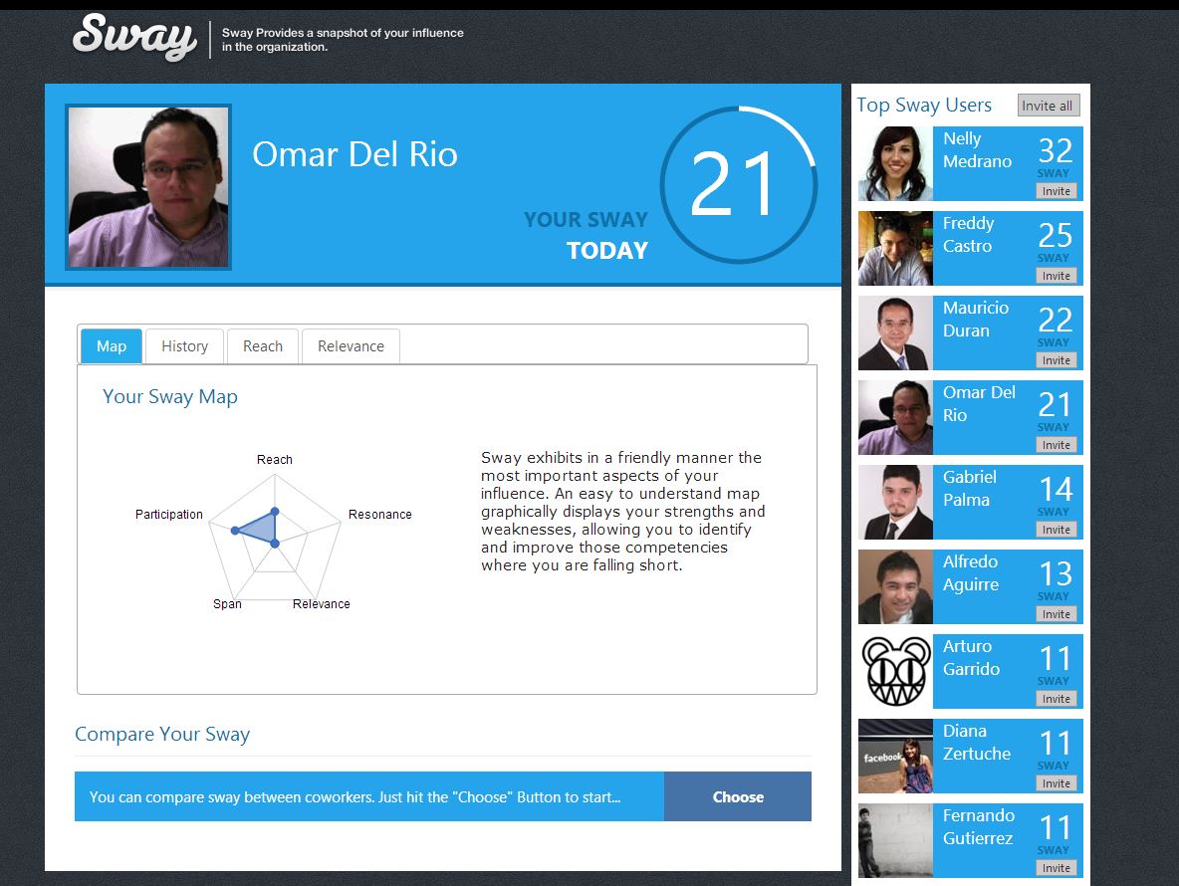The width and height of the screenshot is (1179, 886).
Task: Click the Relevance label on the radar chart
Action: coord(321,603)
